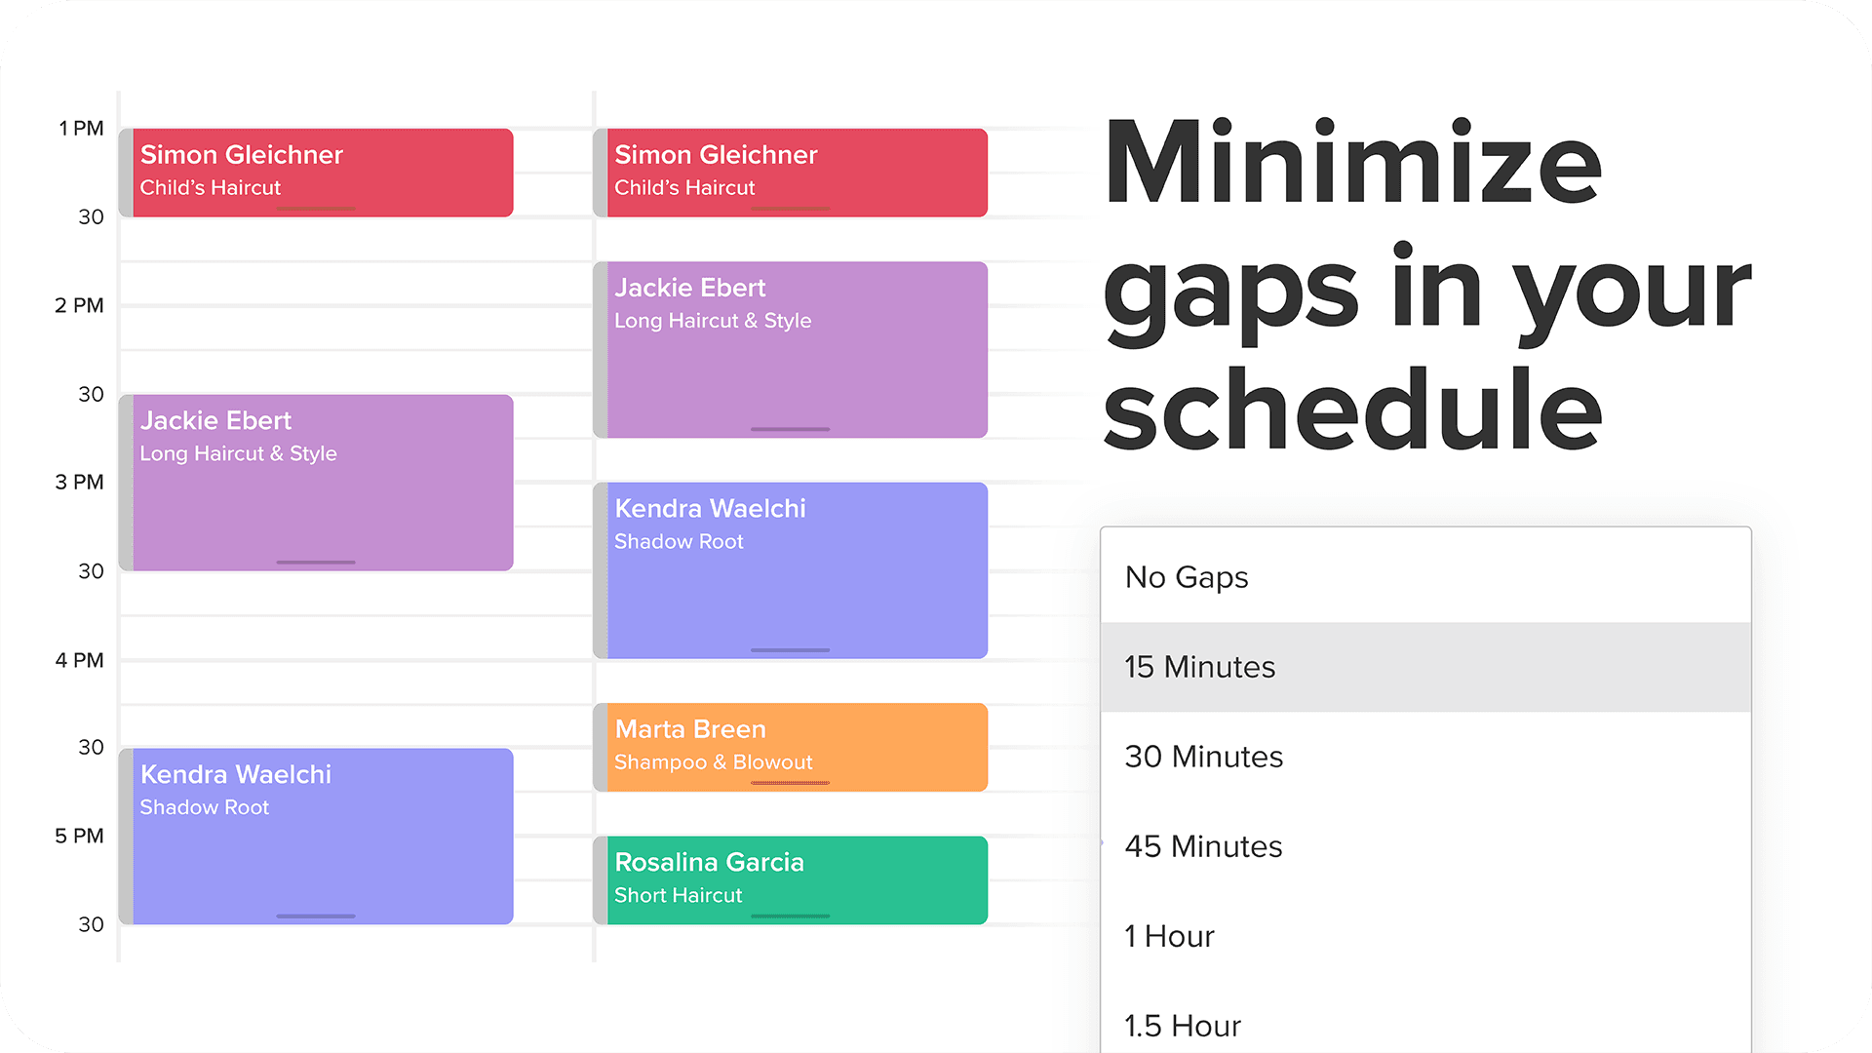
Task: Select Rosalina Garcia's Short Haircut booking
Action: 790,878
